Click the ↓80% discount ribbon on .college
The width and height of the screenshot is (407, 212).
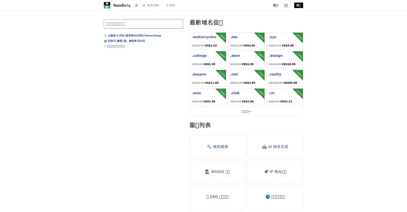(x=222, y=55)
